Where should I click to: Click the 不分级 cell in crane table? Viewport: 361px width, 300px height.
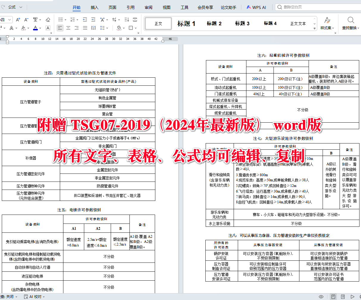[302, 110]
